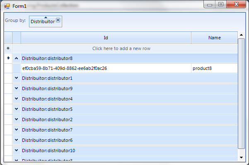Select the Distribuitor: distributor9 row text
249x165 pixels.
point(47,88)
